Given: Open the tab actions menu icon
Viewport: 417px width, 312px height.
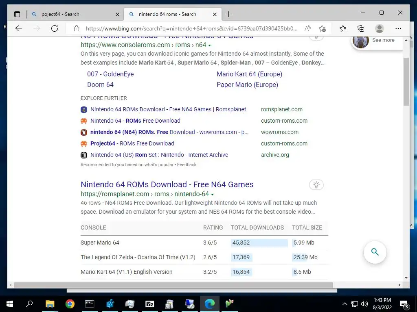Looking at the screenshot, I should click(x=17, y=14).
